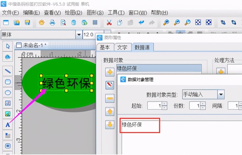
Task: Increase the 起始 value with up arrow
Action: click(165, 104)
